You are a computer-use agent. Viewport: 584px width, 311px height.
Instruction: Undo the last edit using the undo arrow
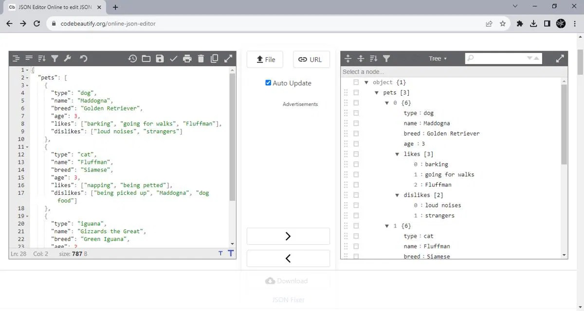pyautogui.click(x=84, y=58)
